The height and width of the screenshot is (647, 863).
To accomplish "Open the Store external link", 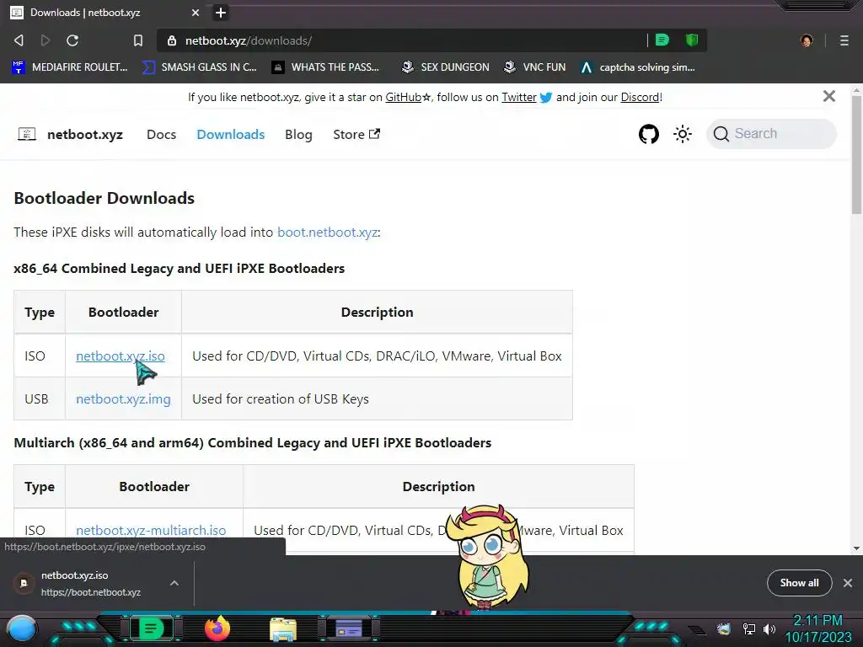I will pos(356,134).
